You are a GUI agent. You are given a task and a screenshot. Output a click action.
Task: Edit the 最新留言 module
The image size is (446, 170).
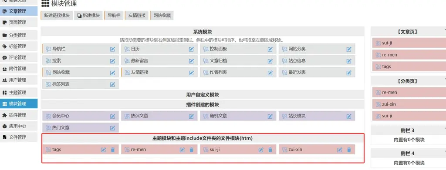coord(192,61)
